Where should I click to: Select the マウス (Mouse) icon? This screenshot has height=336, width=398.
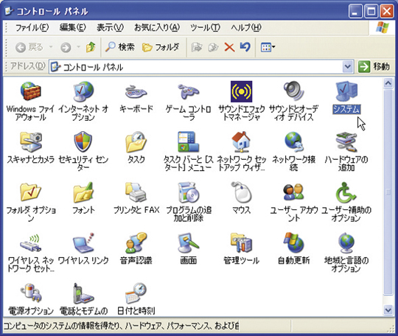point(241,192)
